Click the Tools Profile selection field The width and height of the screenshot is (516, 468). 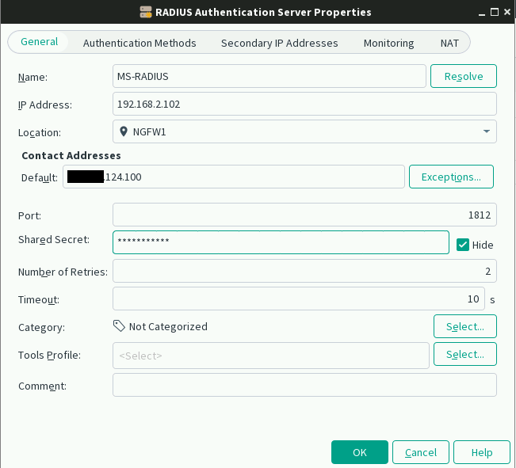(271, 356)
